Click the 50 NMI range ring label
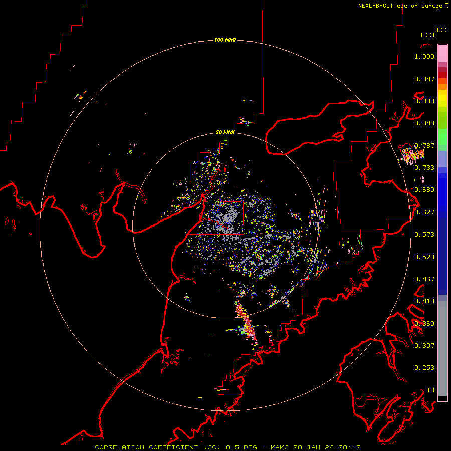The image size is (451, 451). tap(225, 132)
